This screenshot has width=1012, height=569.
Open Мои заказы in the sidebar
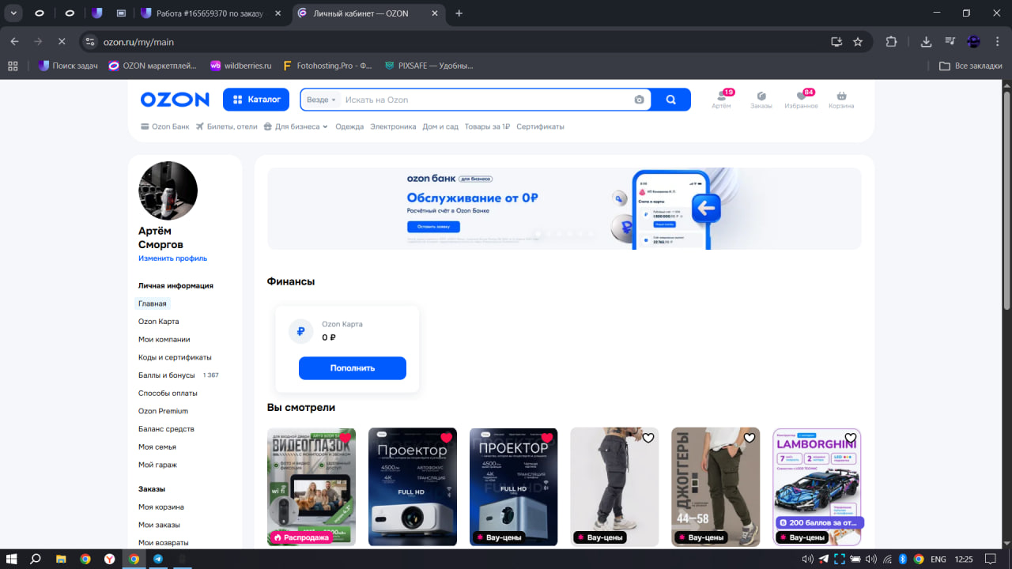(x=159, y=525)
